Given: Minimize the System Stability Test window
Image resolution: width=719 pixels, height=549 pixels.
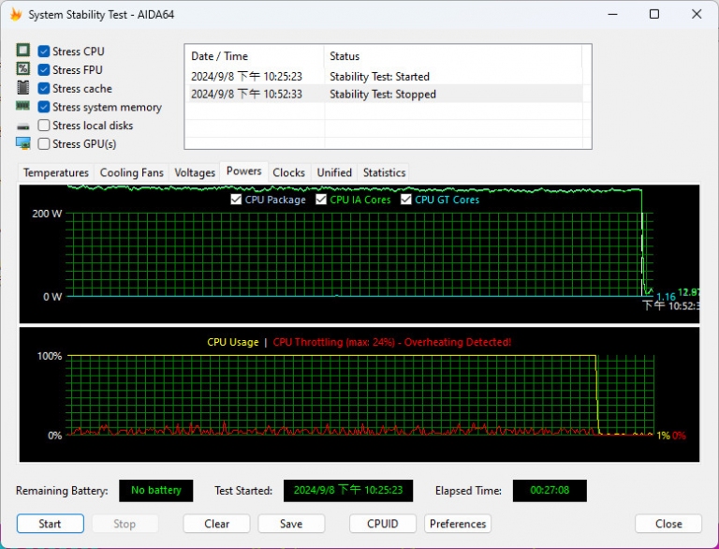Looking at the screenshot, I should click(x=612, y=14).
